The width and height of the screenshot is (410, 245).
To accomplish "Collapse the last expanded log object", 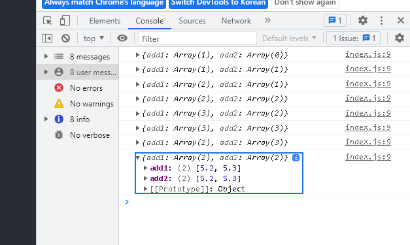I will 137,157.
